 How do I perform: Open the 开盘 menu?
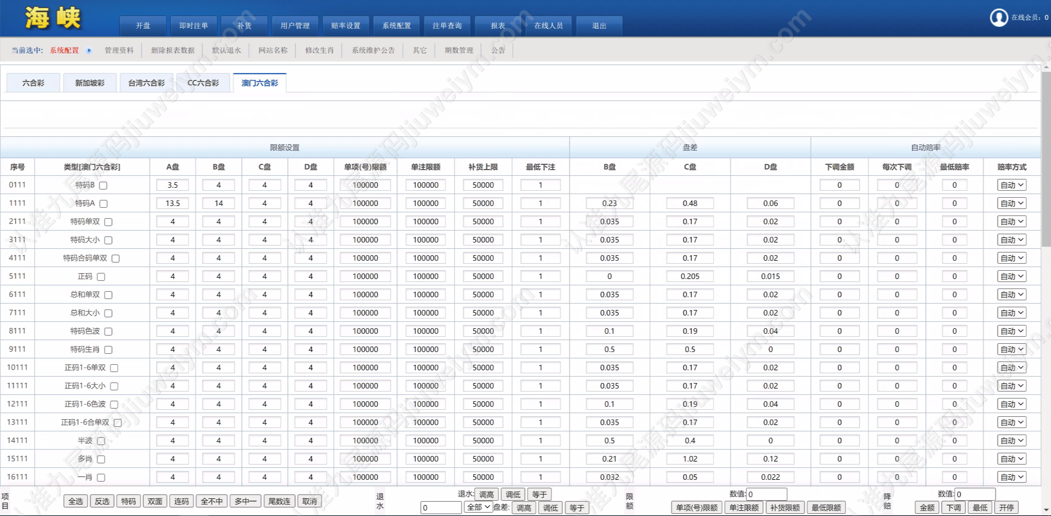(x=143, y=26)
